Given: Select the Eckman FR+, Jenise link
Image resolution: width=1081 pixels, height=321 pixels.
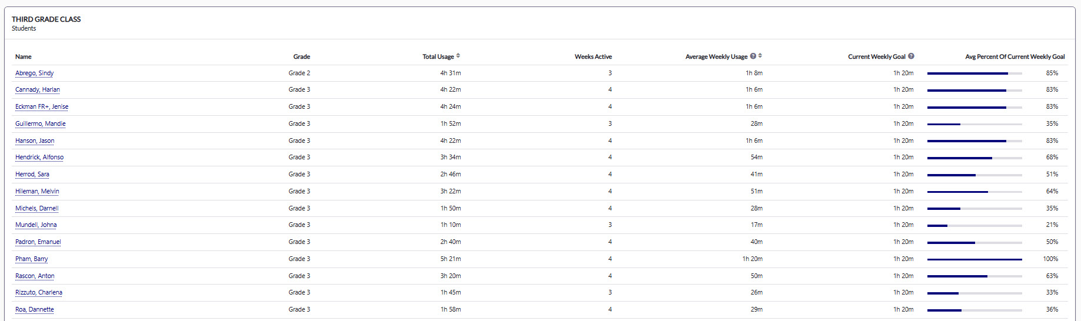Looking at the screenshot, I should pos(41,106).
